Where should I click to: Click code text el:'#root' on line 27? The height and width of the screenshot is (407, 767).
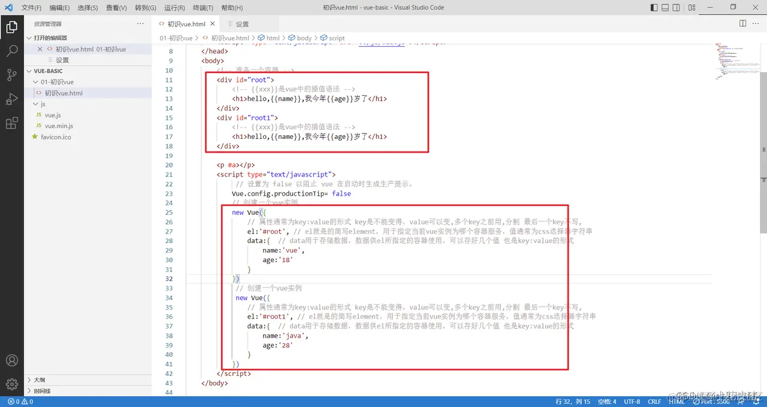[267, 232]
